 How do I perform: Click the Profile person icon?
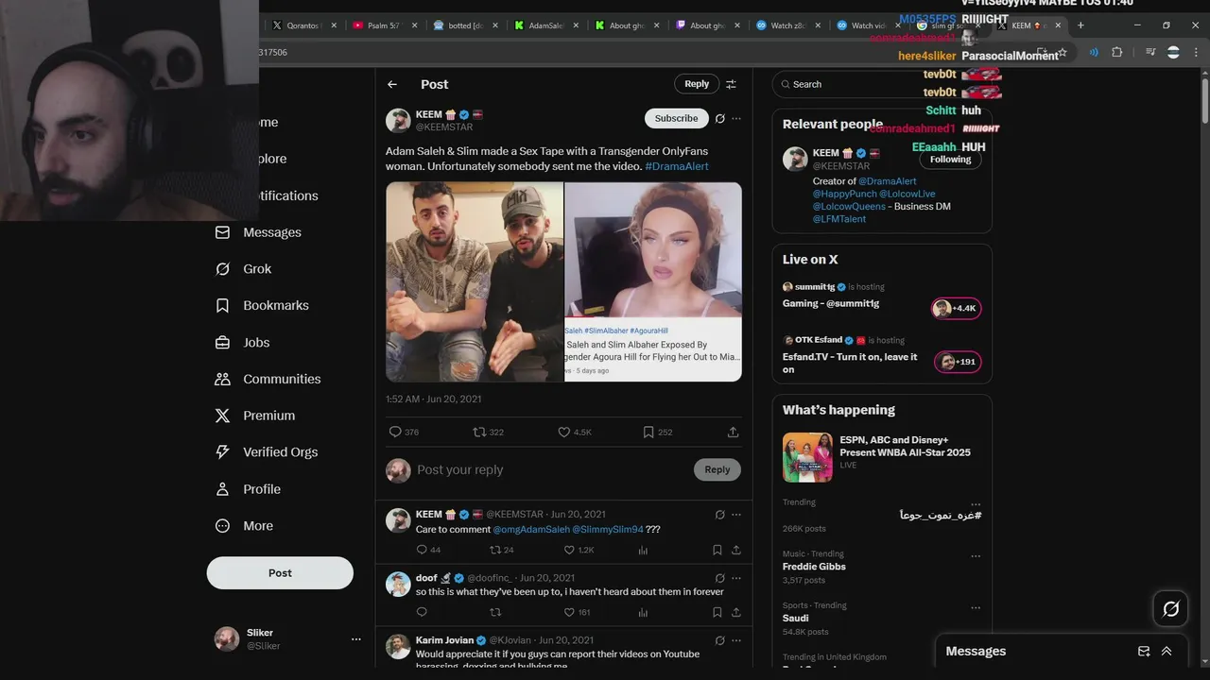[222, 489]
